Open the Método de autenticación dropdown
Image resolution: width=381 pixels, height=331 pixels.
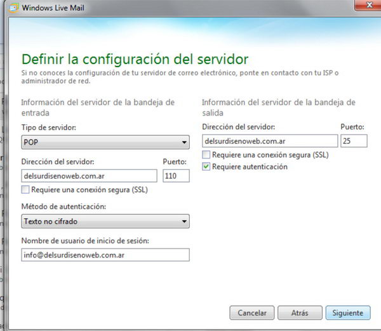click(105, 221)
